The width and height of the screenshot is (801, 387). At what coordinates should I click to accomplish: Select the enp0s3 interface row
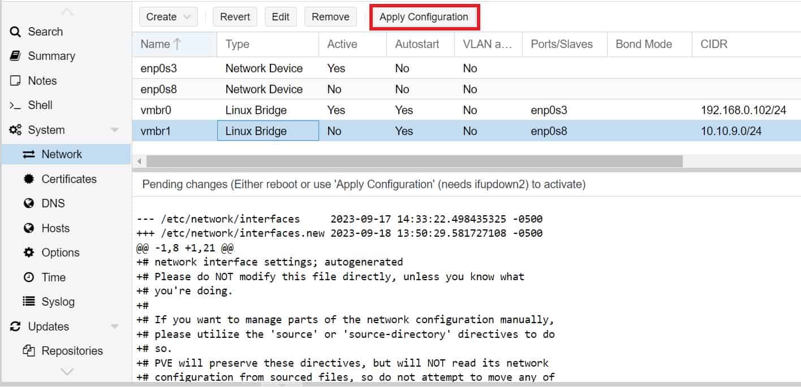tap(467, 68)
